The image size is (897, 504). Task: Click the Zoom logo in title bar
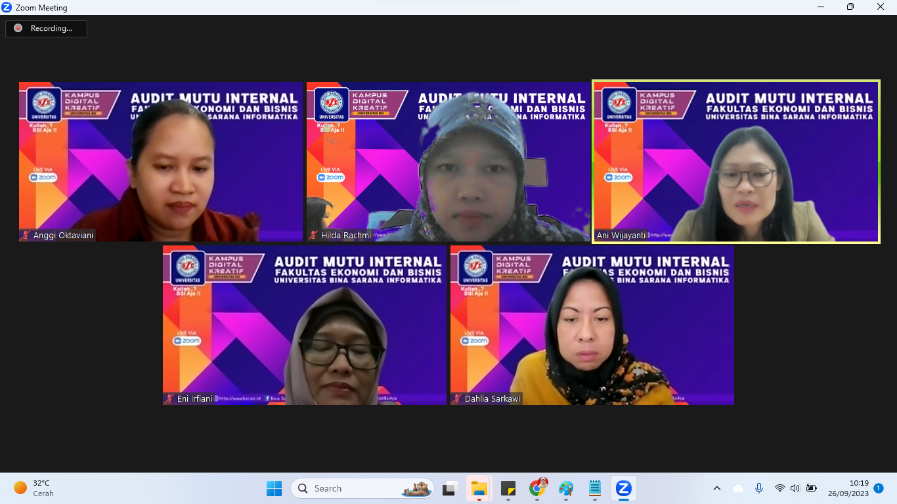7,7
